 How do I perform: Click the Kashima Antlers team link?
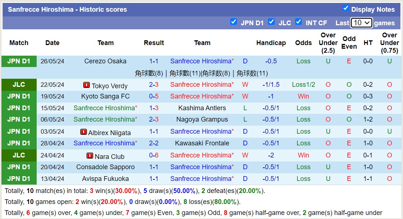[202, 108]
